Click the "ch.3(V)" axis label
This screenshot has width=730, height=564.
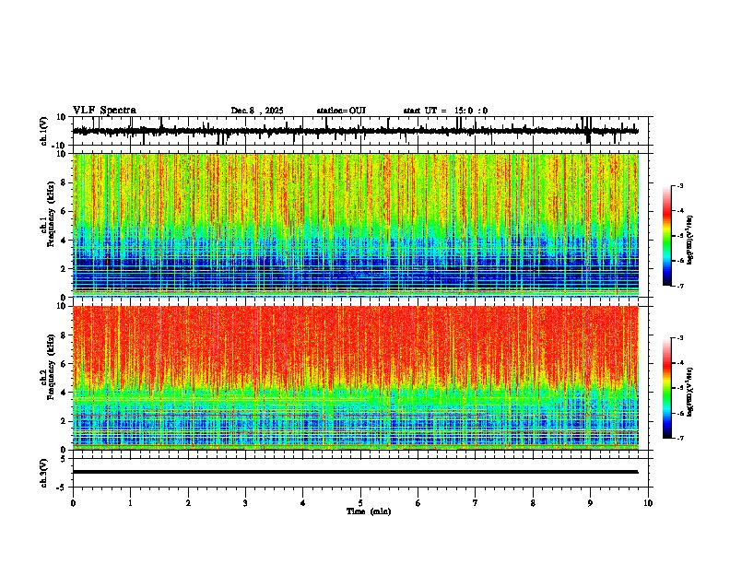click(44, 473)
